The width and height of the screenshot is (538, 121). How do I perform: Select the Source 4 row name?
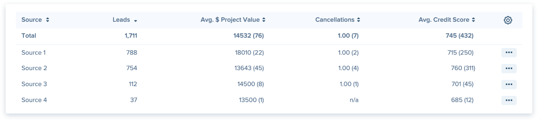pos(34,100)
